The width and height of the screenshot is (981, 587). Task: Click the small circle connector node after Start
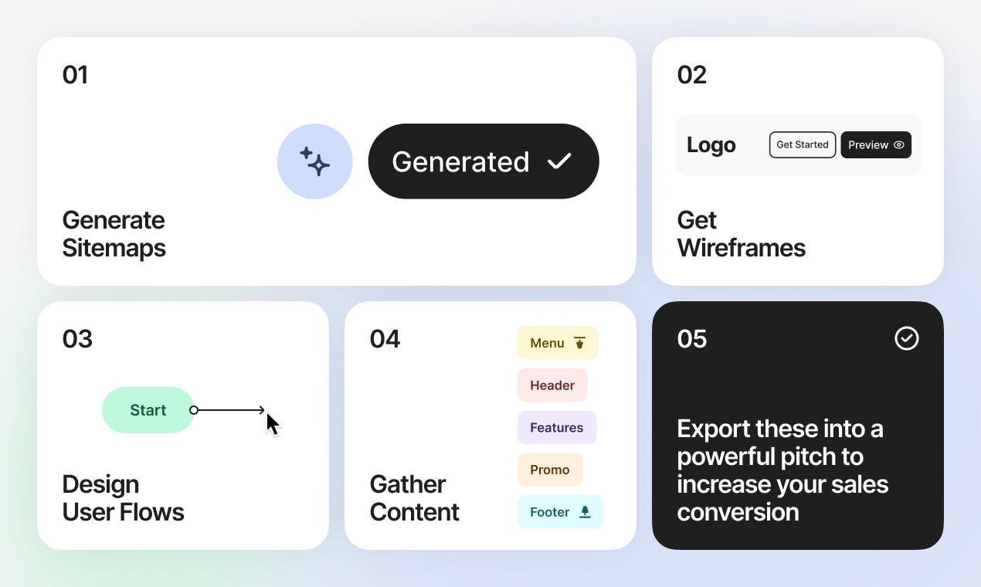194,410
